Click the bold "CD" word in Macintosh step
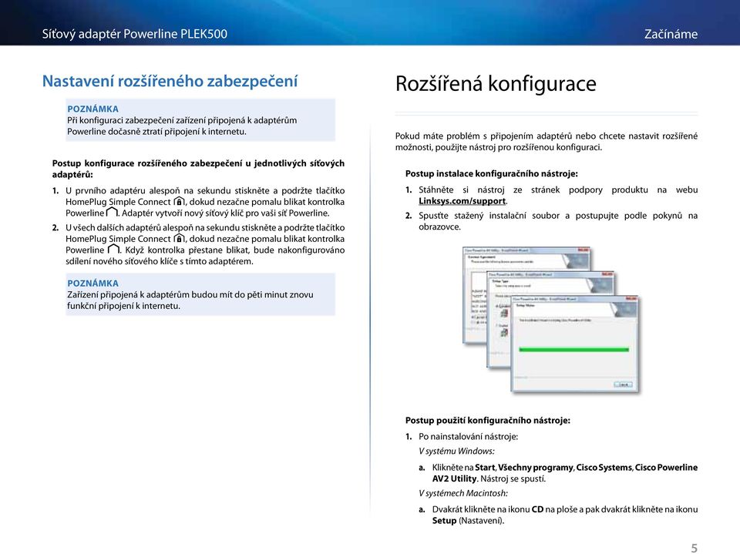Viewport: 740px width, 554px height. tap(537, 509)
